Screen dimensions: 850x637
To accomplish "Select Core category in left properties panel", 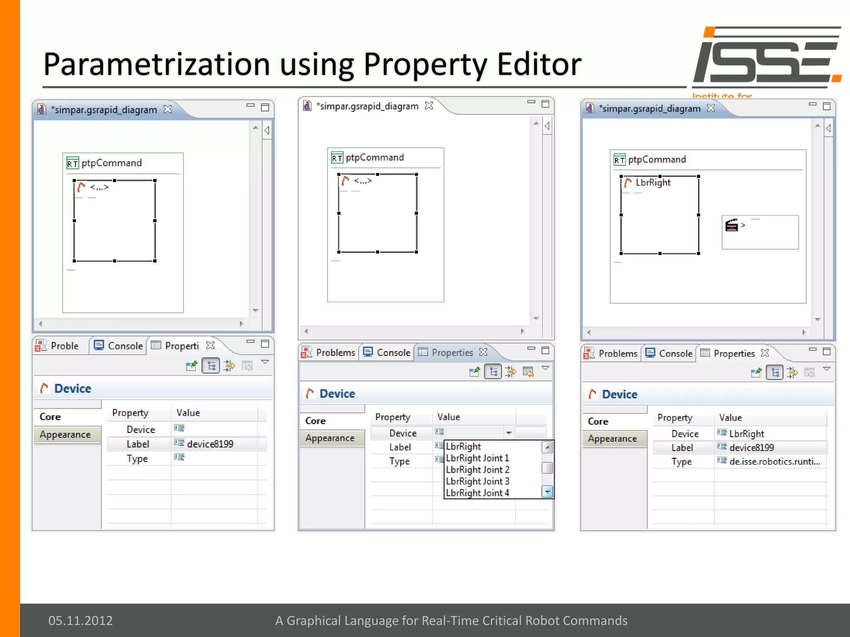I will tap(68, 417).
